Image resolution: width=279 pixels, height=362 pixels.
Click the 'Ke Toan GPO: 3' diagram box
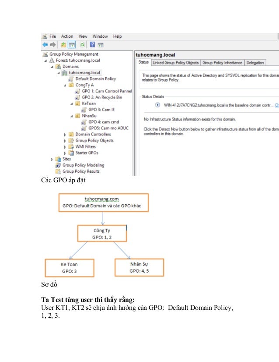click(x=70, y=268)
